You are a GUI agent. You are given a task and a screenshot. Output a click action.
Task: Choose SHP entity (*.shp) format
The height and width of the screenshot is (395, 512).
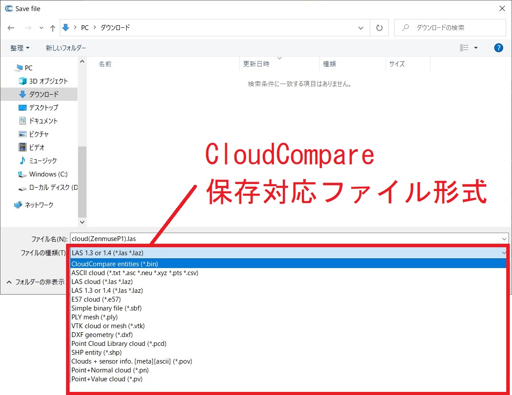coord(288,352)
